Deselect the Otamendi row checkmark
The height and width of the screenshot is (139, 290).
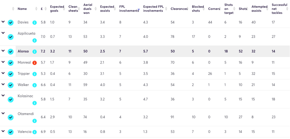pyautogui.click(x=11, y=117)
